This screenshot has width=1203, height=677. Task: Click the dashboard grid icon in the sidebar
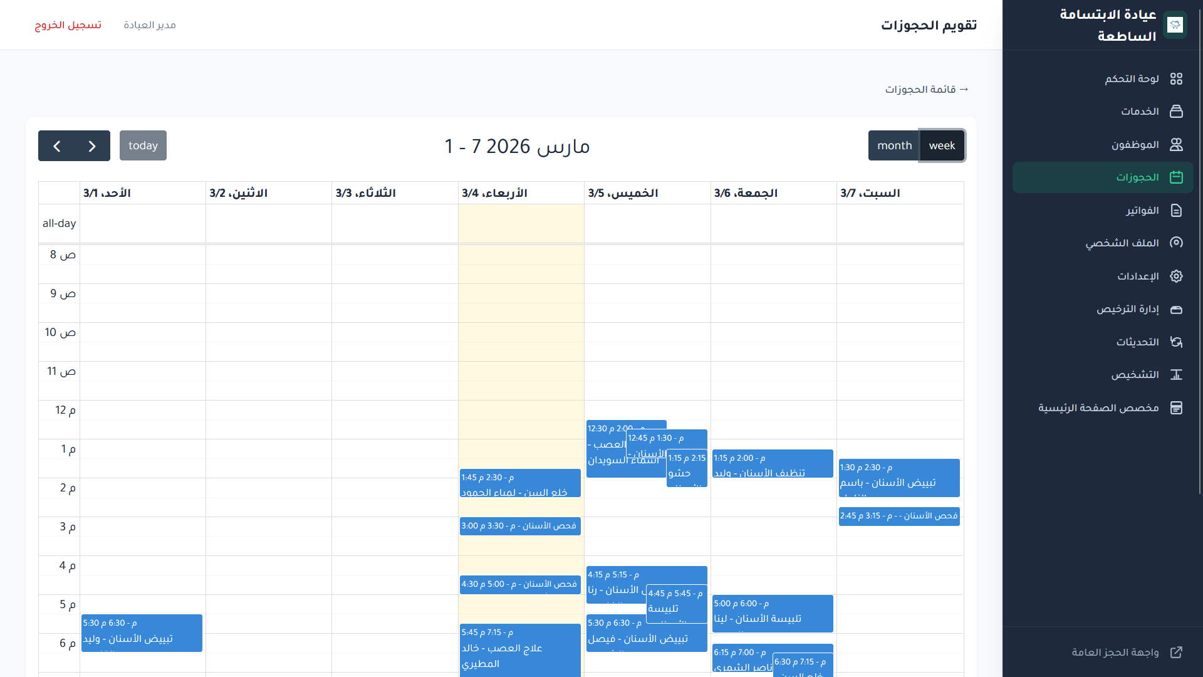(1176, 79)
